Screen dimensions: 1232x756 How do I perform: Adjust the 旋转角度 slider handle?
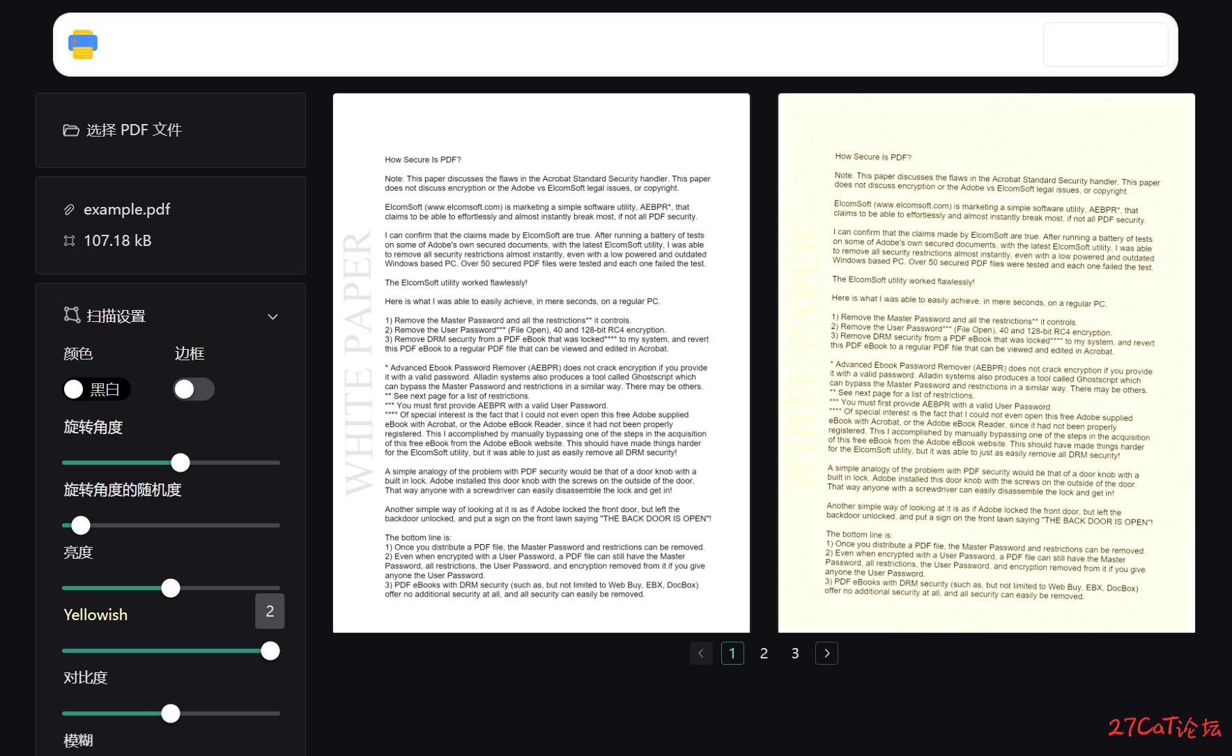point(180,463)
